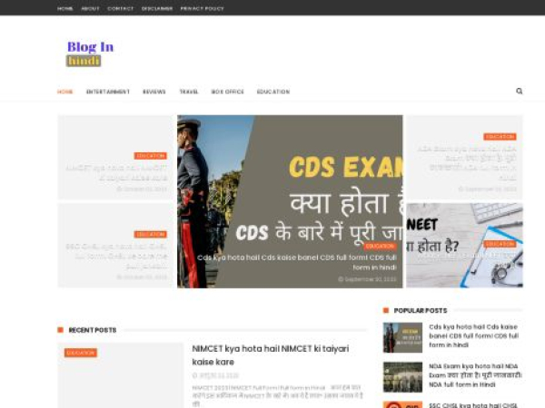The image size is (545, 408).
Task: Click the Recent Posts heading
Action: (x=93, y=330)
